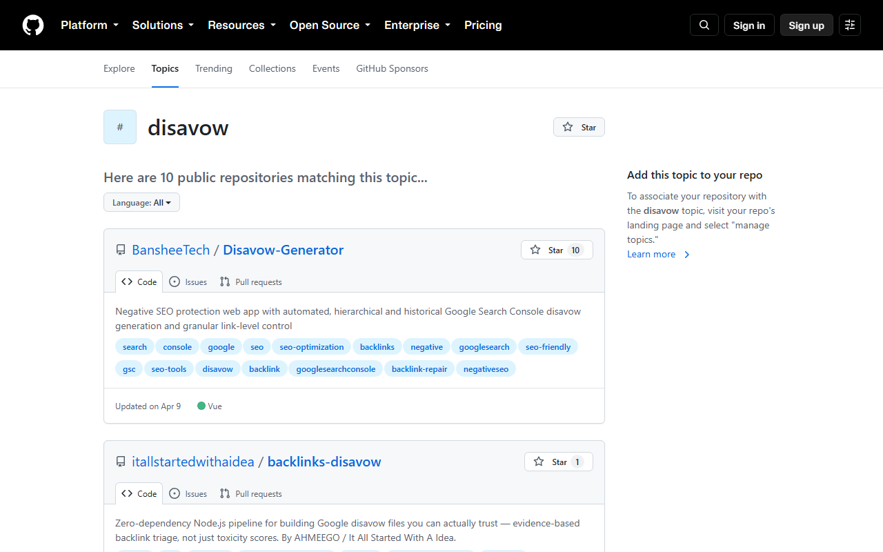Expand the Platform menu

click(x=90, y=25)
